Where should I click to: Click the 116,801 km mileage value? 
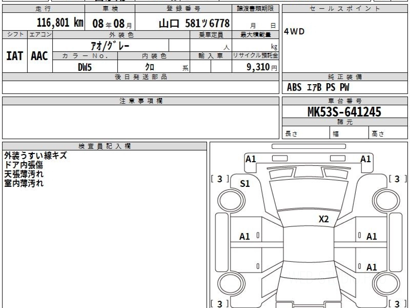[60, 23]
